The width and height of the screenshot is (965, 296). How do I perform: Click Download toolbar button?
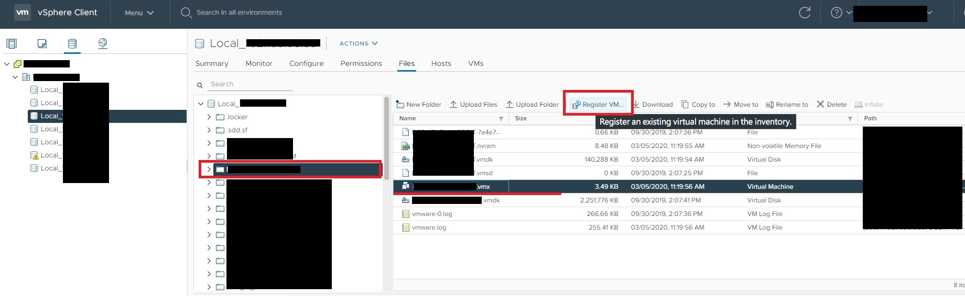tap(653, 105)
